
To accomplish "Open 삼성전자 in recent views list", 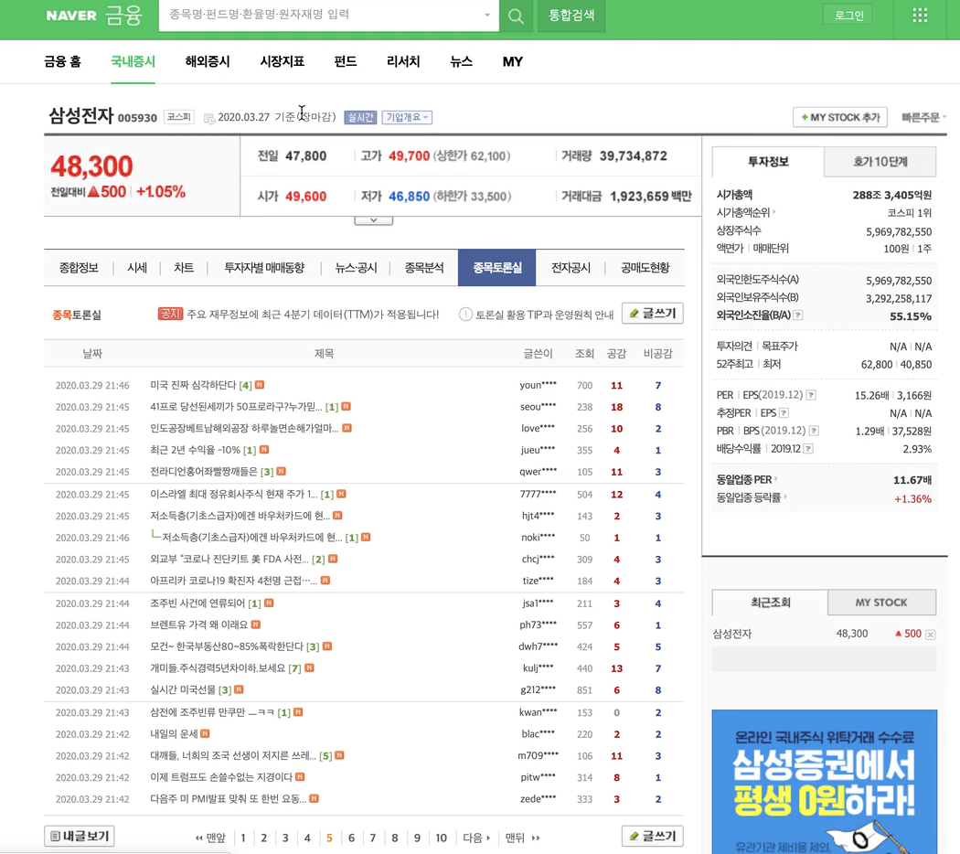I will click(x=731, y=635).
